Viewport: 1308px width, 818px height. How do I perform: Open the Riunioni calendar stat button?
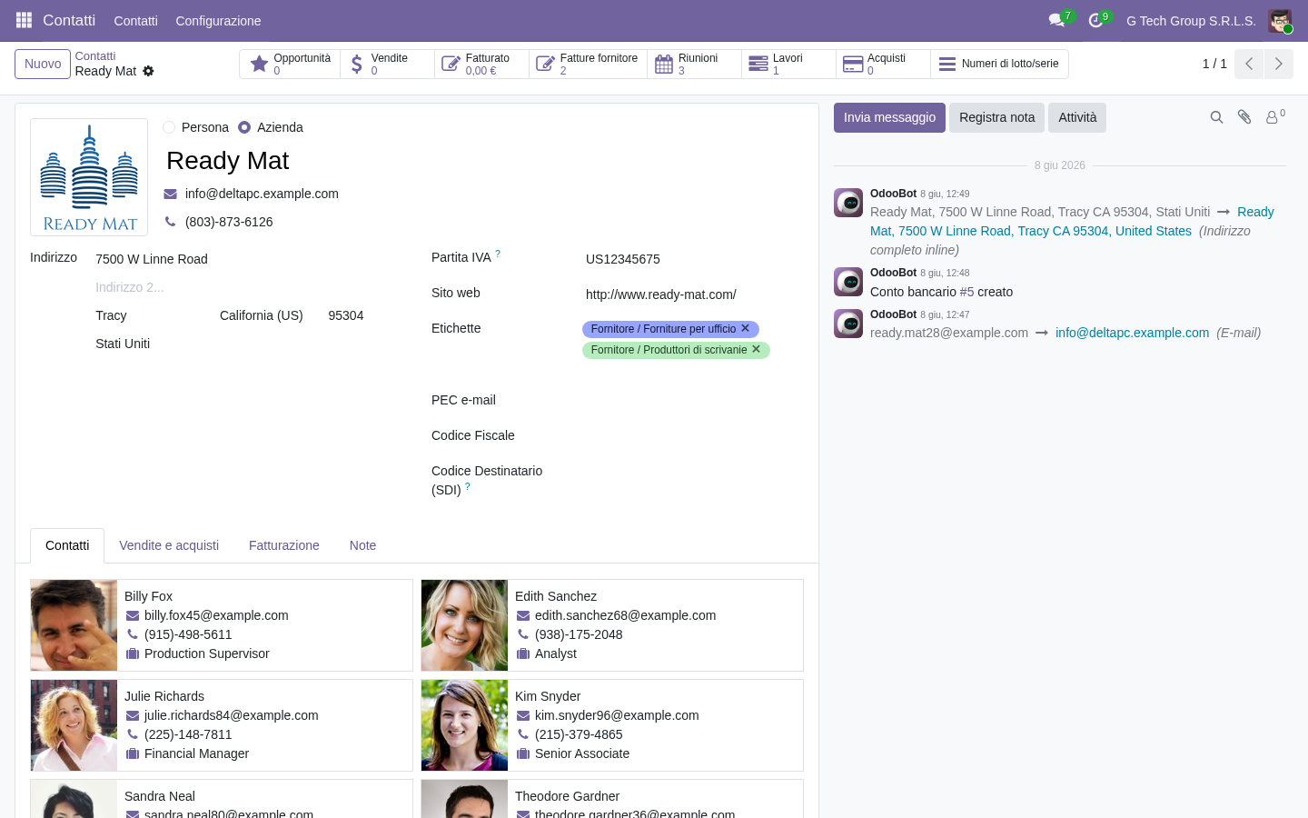click(x=695, y=64)
